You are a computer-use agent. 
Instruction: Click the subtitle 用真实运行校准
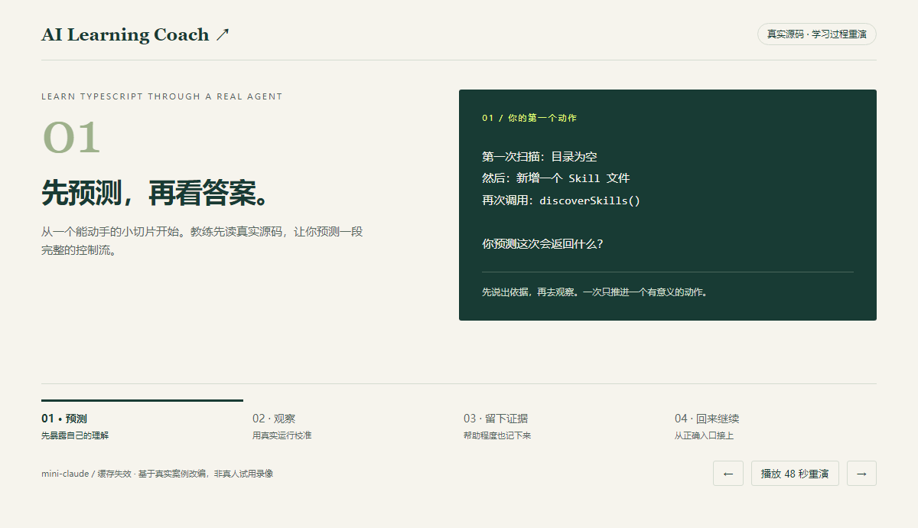pyautogui.click(x=282, y=435)
